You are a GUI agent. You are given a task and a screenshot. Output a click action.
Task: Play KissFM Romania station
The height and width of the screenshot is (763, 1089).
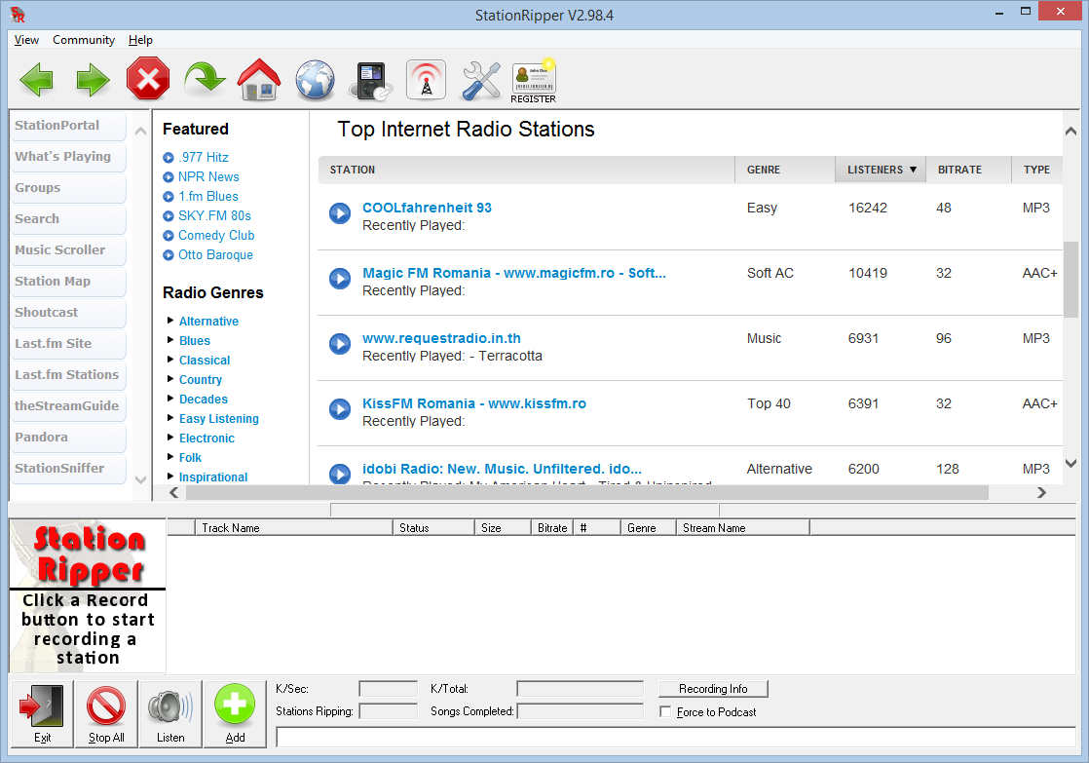pyautogui.click(x=340, y=409)
